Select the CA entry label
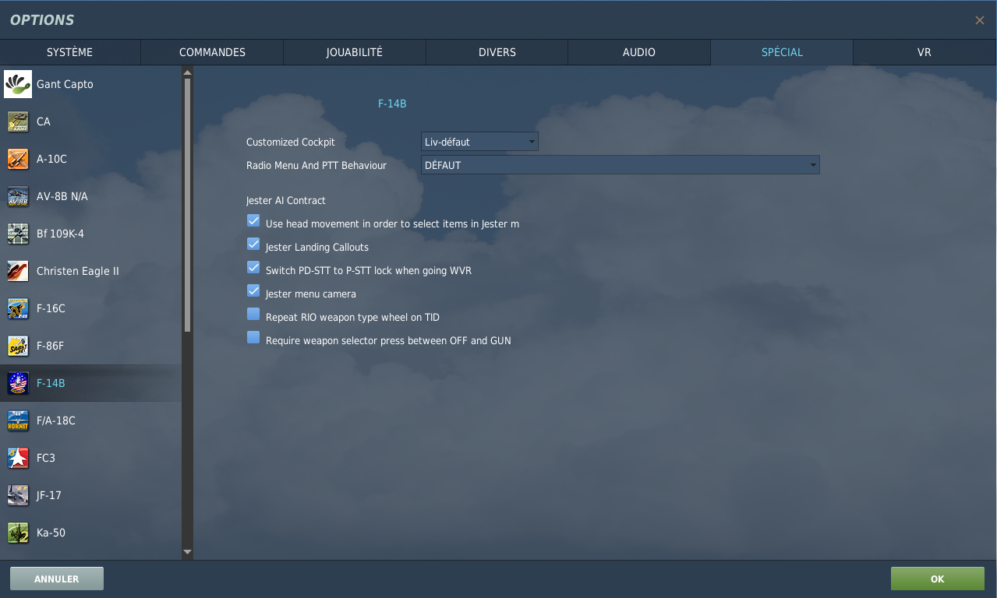 (x=44, y=121)
